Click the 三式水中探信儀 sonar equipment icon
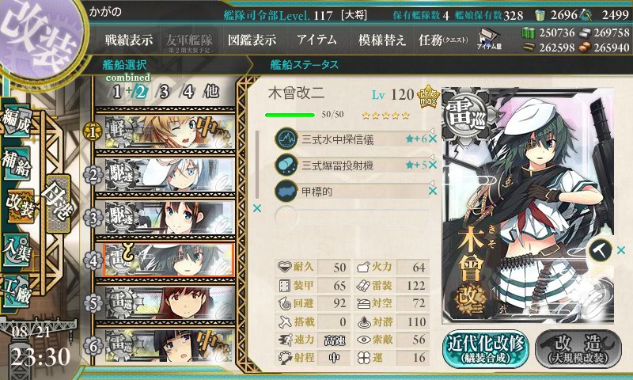The height and width of the screenshot is (380, 633). point(286,139)
